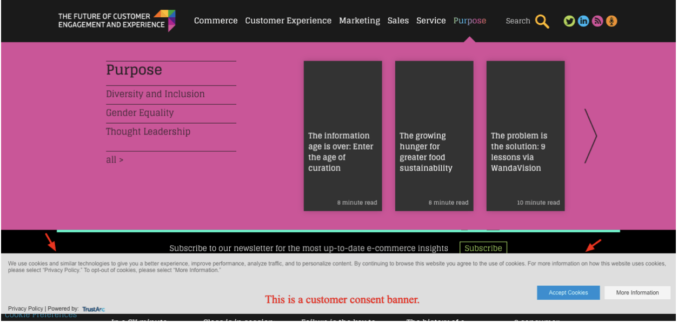The image size is (678, 322).
Task: Open the Marketing menu
Action: pos(360,21)
